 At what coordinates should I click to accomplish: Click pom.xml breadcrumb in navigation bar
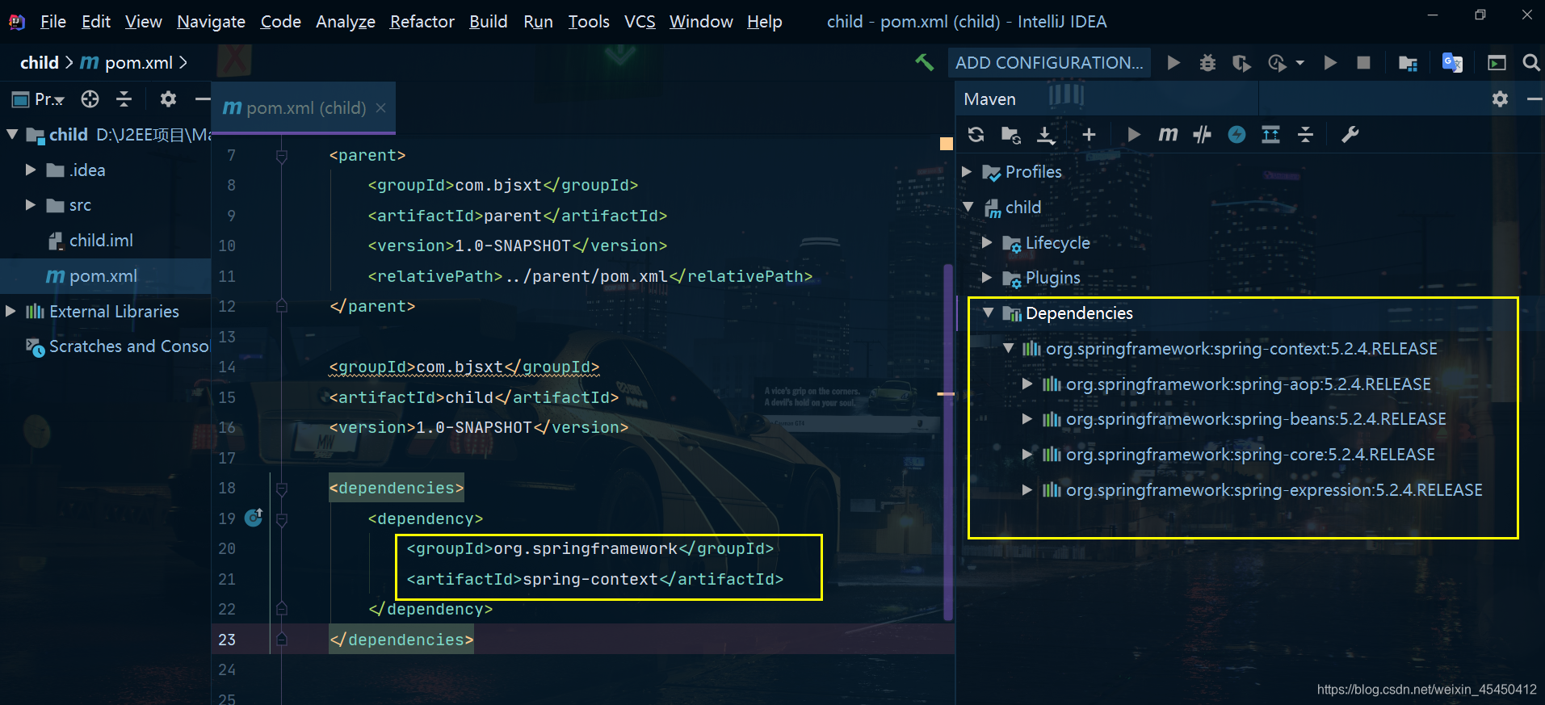click(x=127, y=62)
